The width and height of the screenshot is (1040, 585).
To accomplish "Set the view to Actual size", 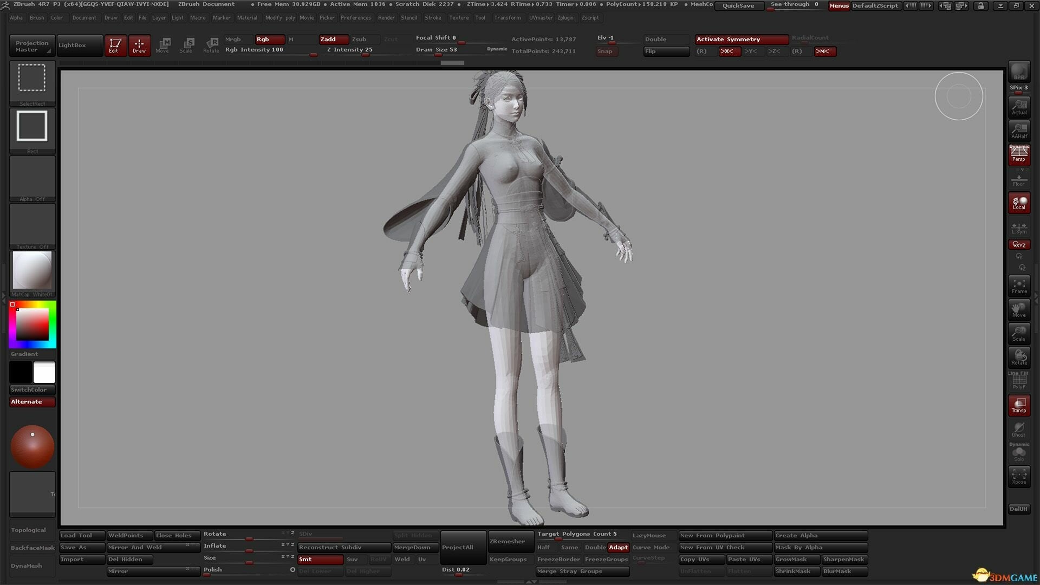I will point(1019,107).
